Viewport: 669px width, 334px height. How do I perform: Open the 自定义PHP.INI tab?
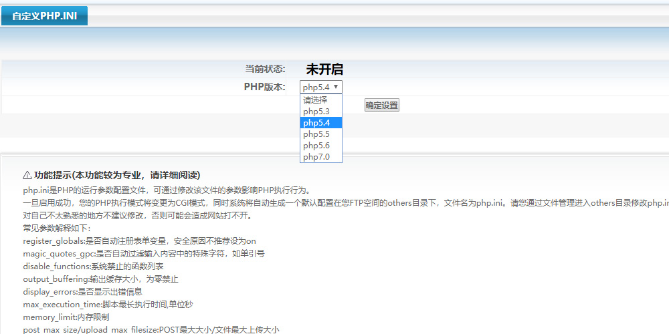coord(44,16)
